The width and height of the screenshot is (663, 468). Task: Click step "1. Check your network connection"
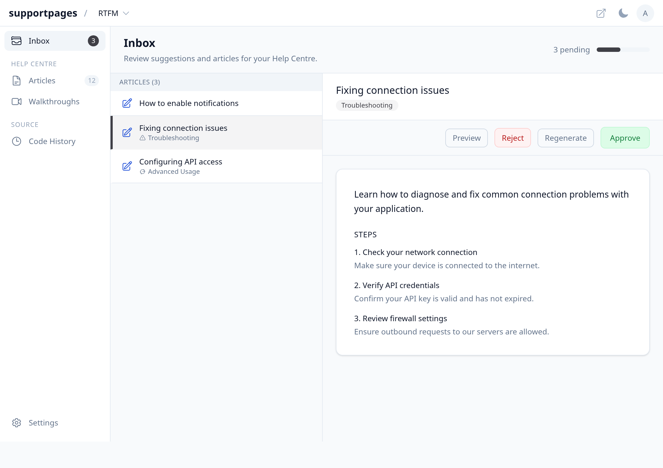pos(415,252)
